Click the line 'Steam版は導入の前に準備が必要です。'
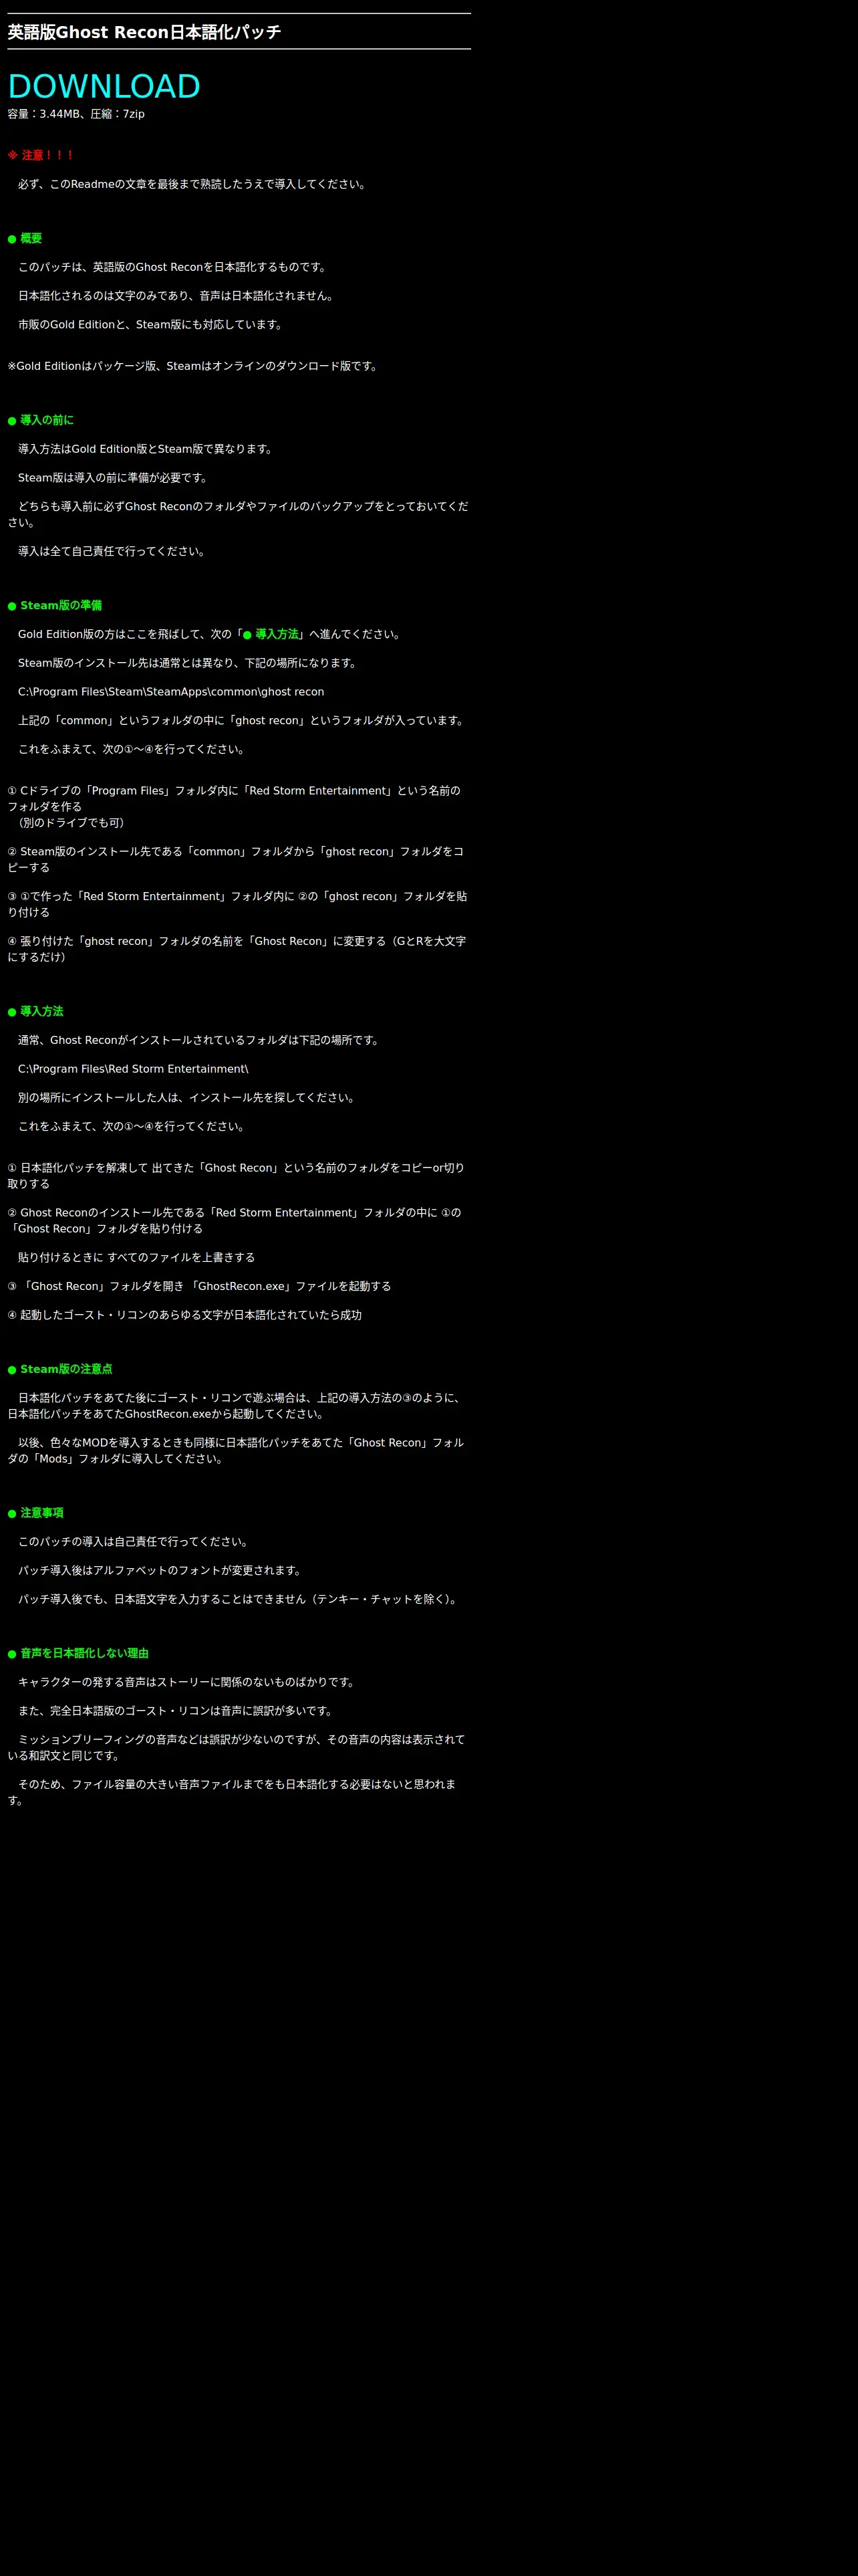Screen dimensions: 858x2576 point(115,478)
